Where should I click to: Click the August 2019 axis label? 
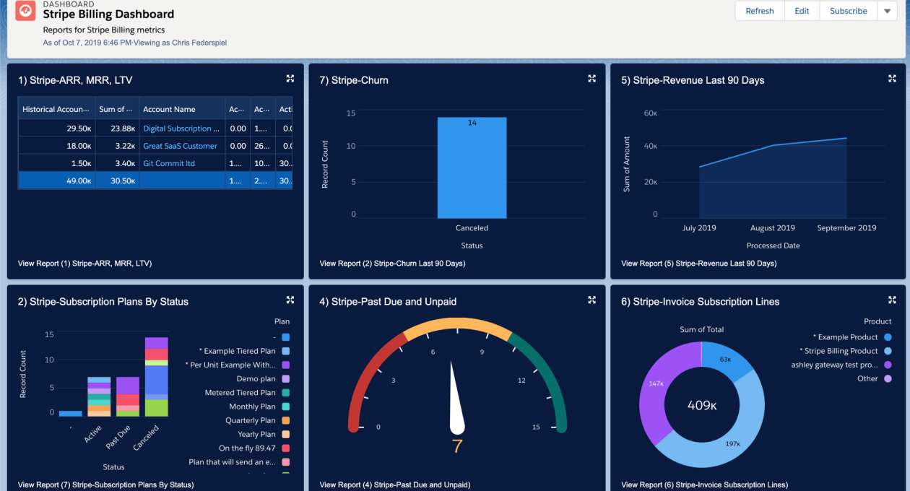click(773, 228)
